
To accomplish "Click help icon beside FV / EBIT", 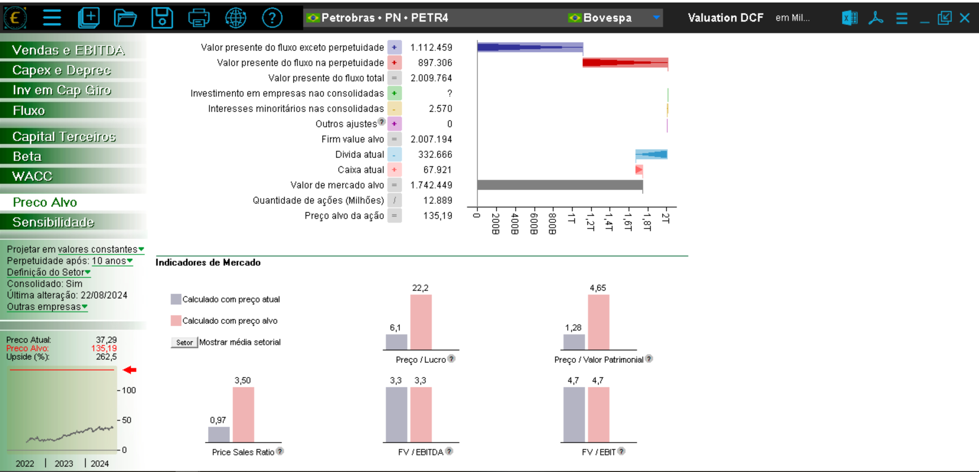I will (x=621, y=451).
